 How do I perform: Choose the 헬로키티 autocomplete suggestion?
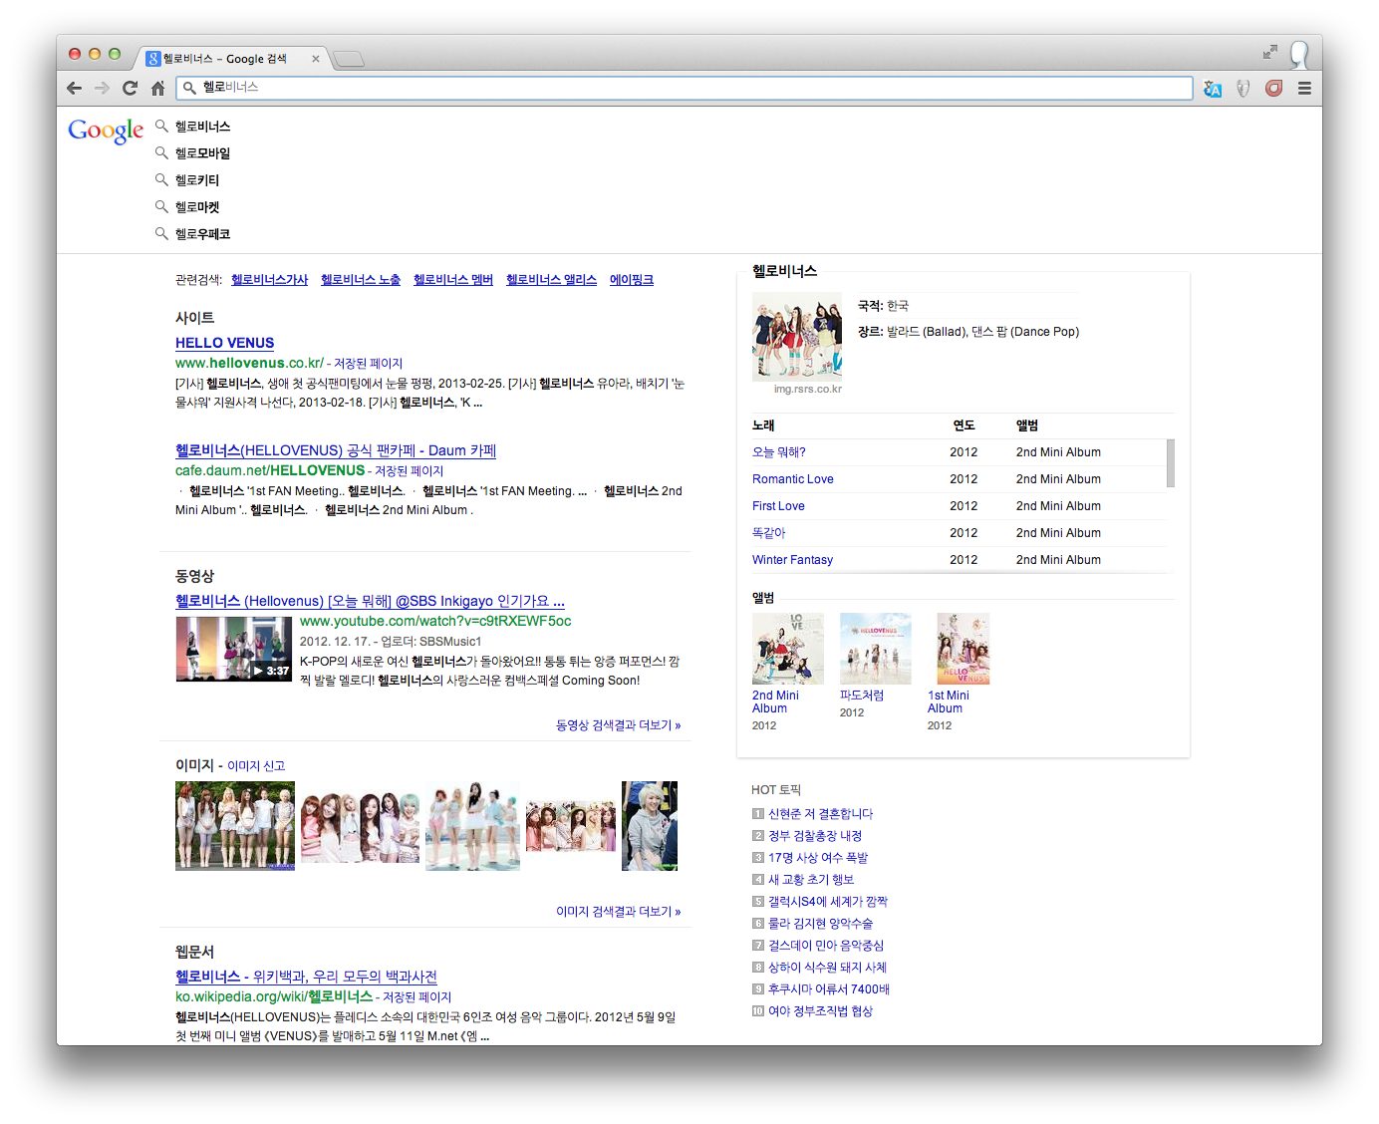tap(197, 180)
